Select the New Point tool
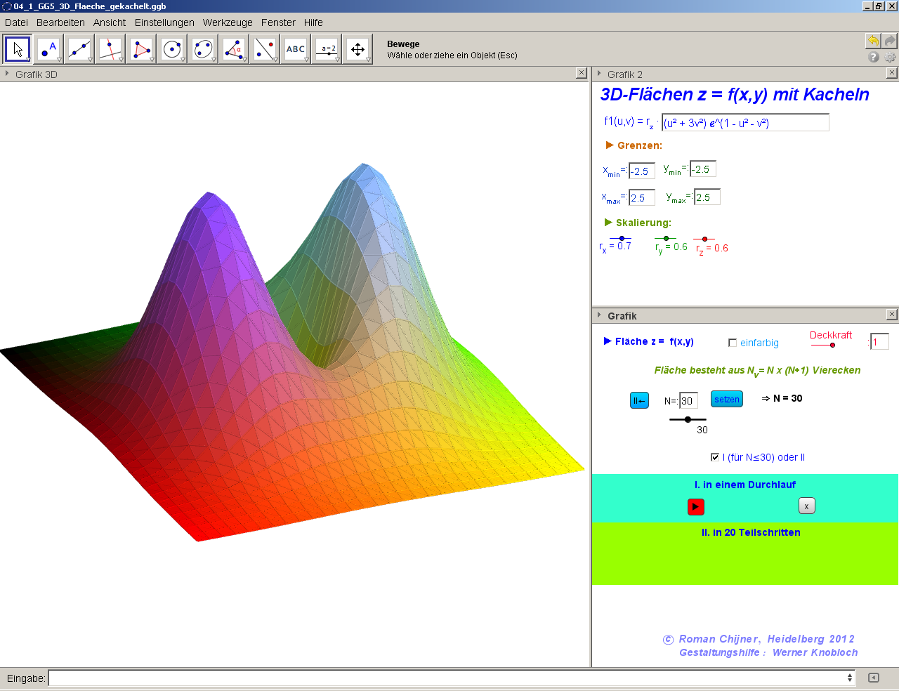Image resolution: width=899 pixels, height=691 pixels. coord(48,49)
